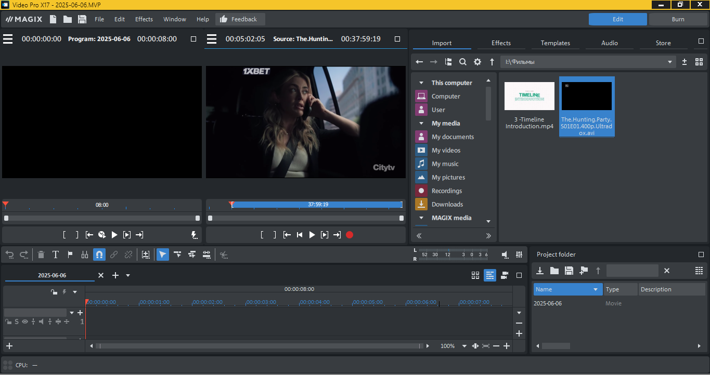Click the project folder import arrow icon
The width and height of the screenshot is (710, 375).
540,271
